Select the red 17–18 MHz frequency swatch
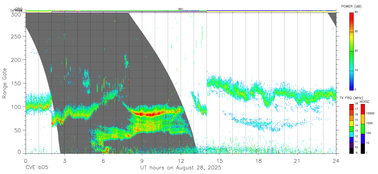 tap(352, 107)
